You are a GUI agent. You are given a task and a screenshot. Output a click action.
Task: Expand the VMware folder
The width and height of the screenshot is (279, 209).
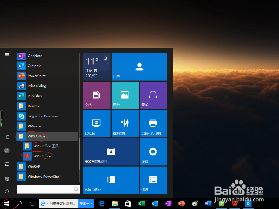[x=48, y=126]
